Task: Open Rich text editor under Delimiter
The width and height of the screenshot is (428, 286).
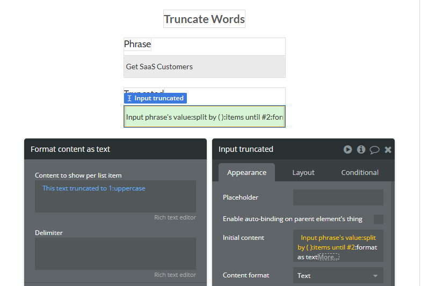Action: click(175, 275)
